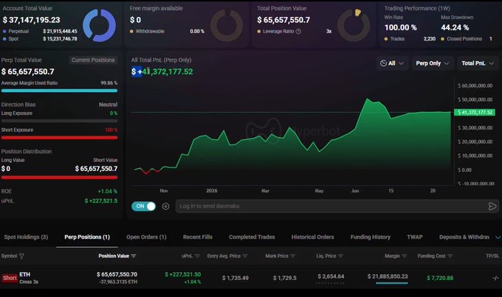The height and width of the screenshot is (297, 502).
Task: Switch to Recent Fills tab
Action: 198,237
